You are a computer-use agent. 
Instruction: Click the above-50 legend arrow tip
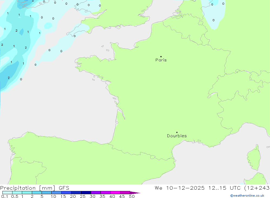[135, 193]
